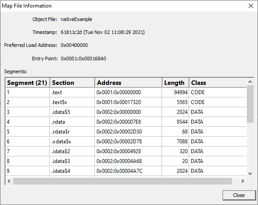258x205 pixels.
Task: Select the .idata$3 section row
Action: [126, 161]
